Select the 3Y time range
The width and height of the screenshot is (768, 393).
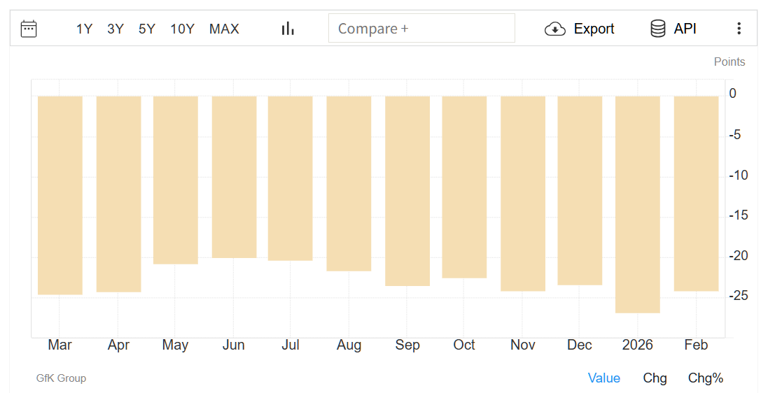116,29
